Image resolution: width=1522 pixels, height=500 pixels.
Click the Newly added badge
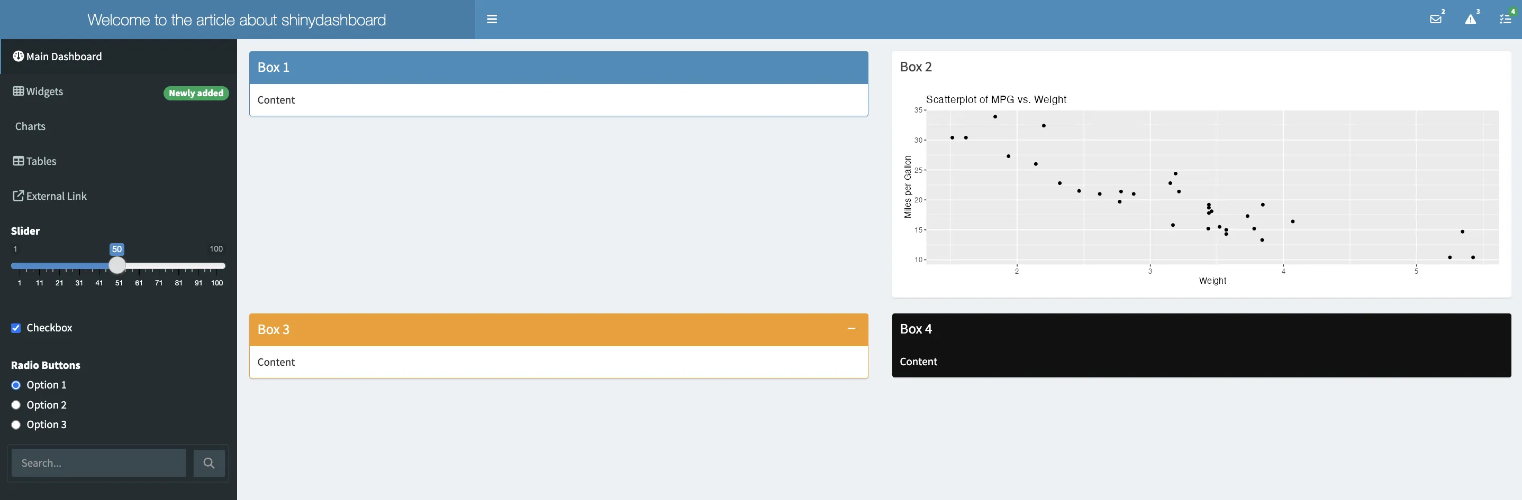(x=196, y=93)
